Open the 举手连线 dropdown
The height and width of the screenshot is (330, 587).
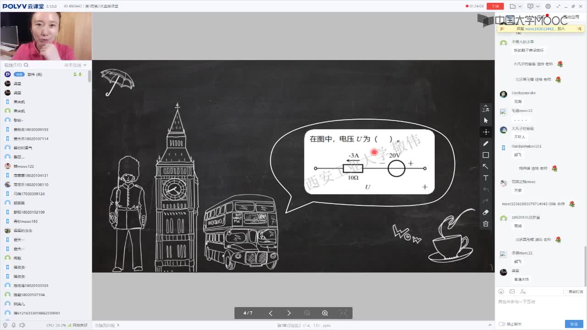75,65
